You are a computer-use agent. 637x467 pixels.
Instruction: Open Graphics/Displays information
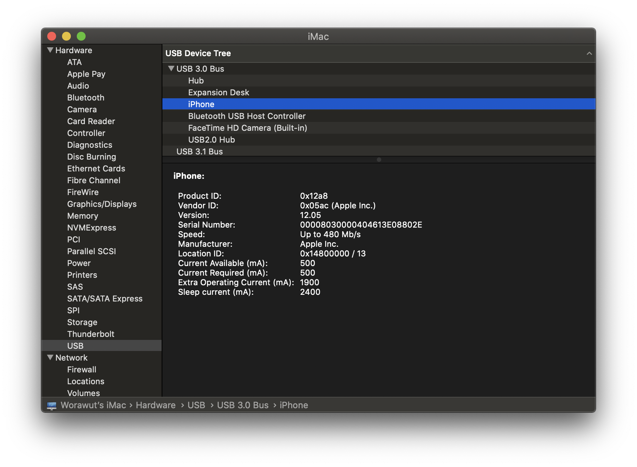pos(102,204)
